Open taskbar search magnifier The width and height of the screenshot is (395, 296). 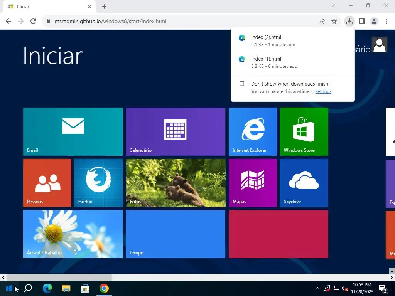point(28,288)
